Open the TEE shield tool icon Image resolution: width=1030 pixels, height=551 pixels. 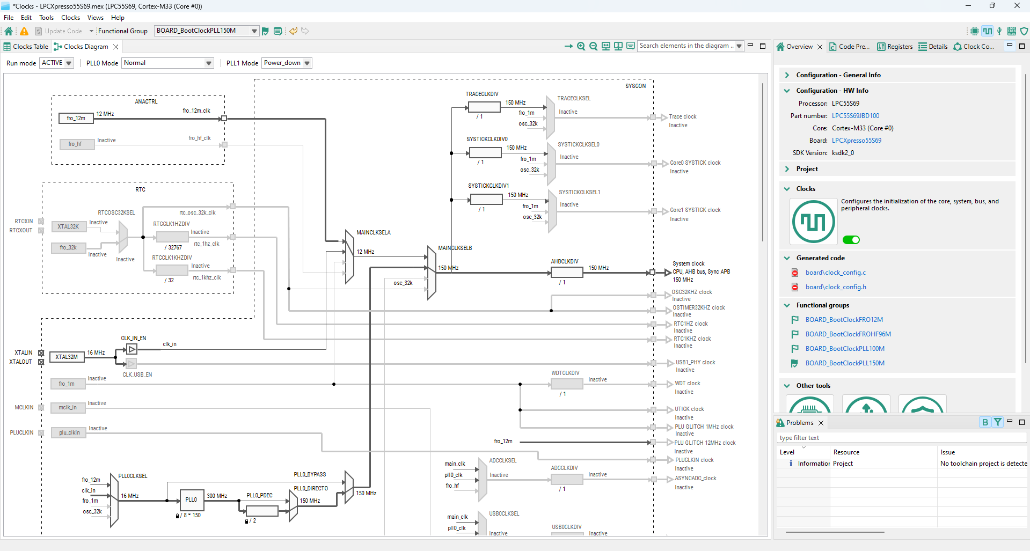point(1024,31)
